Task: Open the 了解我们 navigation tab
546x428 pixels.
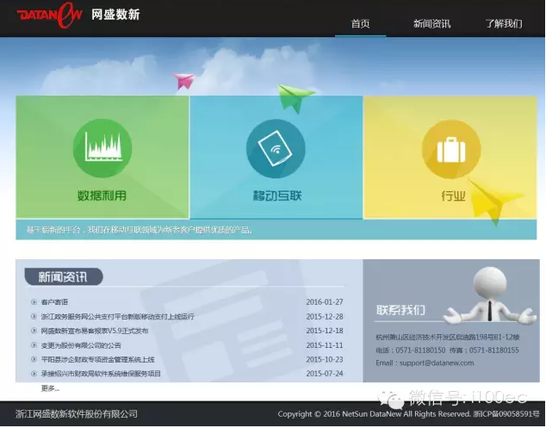Action: (x=504, y=23)
